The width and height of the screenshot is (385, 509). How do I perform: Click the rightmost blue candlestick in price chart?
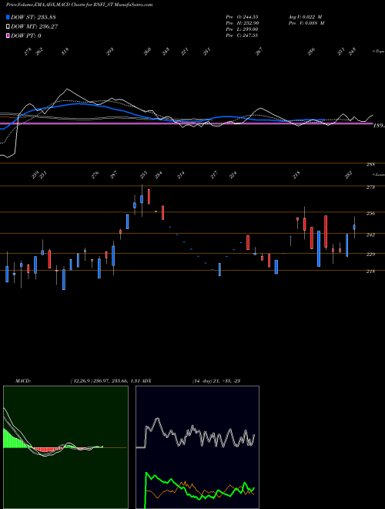(x=354, y=227)
